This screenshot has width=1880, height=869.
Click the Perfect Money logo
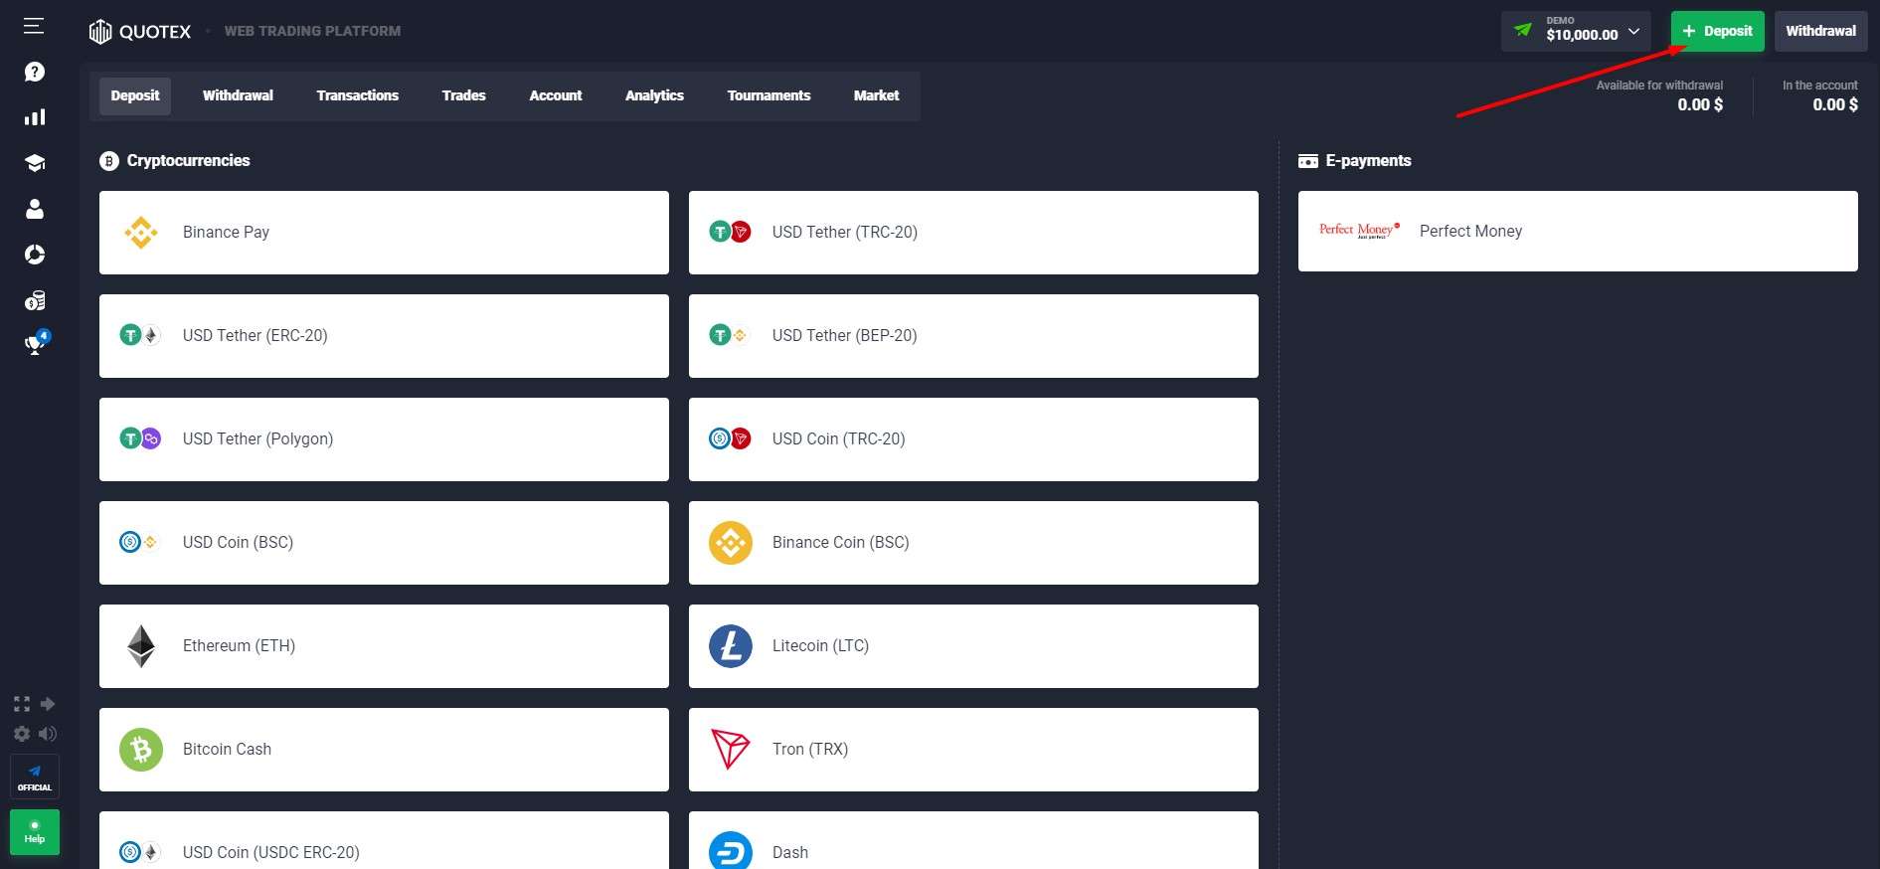(1359, 231)
